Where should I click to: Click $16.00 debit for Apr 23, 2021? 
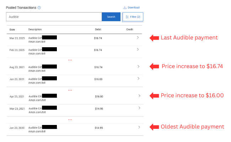(99, 97)
